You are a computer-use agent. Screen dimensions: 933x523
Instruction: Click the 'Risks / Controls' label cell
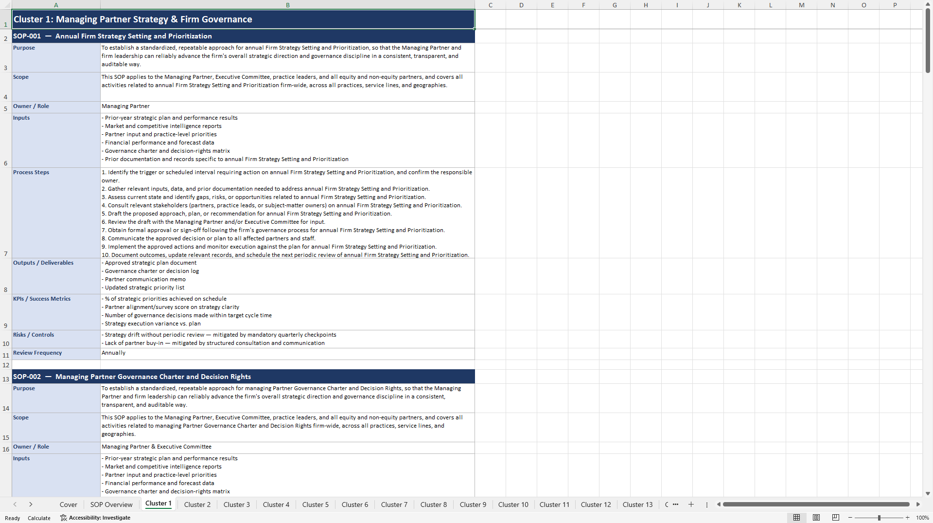[x=56, y=339]
